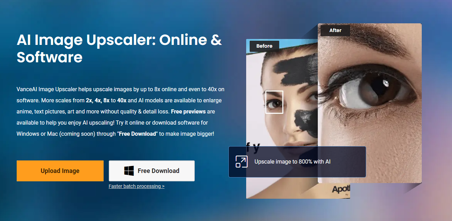Click 'Upscale image to 800% with AI' text
452x221 pixels.
pos(292,162)
